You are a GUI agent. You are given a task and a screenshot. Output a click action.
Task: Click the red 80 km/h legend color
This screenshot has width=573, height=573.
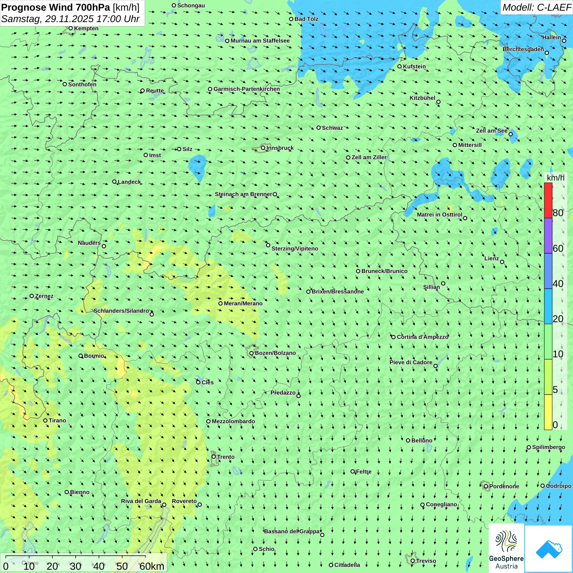tap(548, 200)
